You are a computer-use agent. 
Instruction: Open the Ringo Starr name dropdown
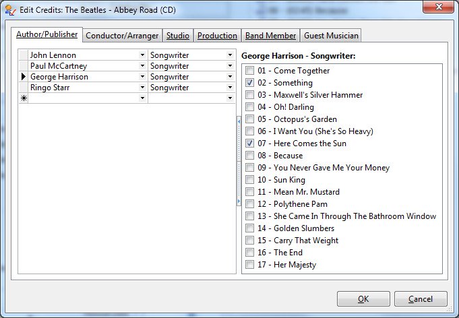click(x=143, y=88)
